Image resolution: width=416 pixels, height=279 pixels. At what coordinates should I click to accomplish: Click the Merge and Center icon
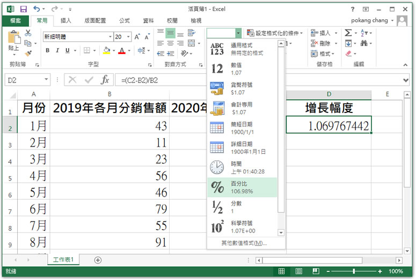tap(191, 43)
